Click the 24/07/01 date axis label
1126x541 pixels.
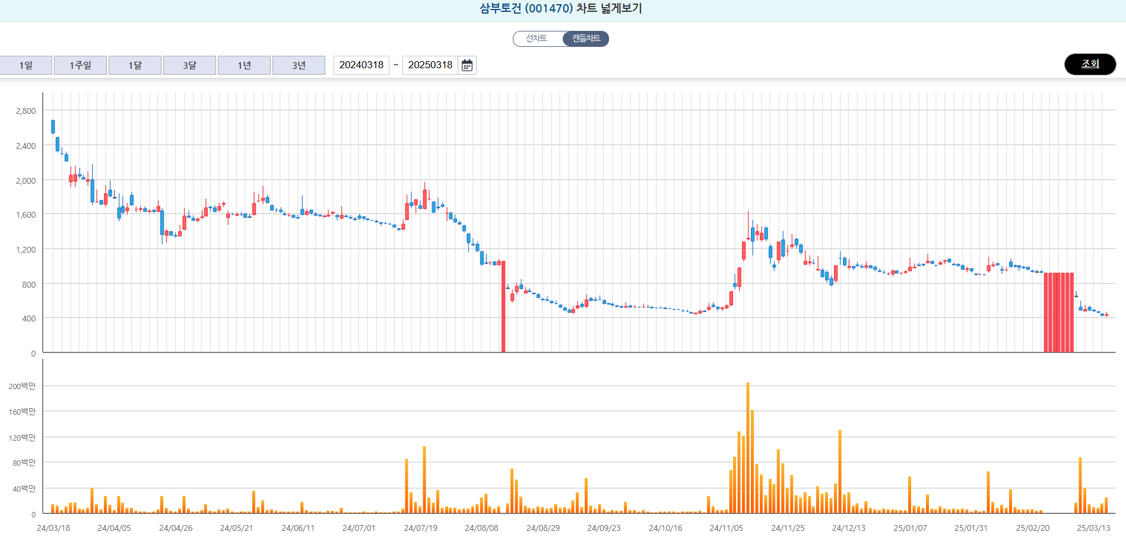(x=359, y=528)
